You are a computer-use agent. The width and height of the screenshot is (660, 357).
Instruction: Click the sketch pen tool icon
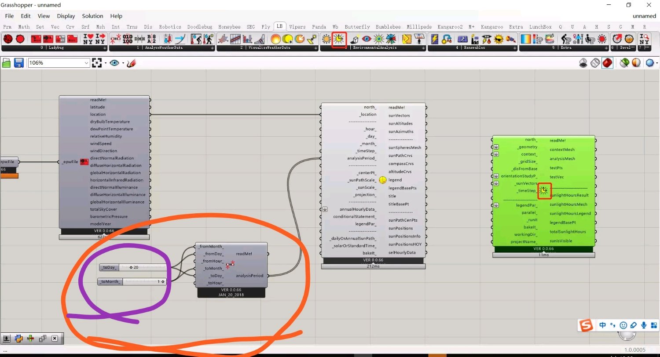pyautogui.click(x=131, y=63)
